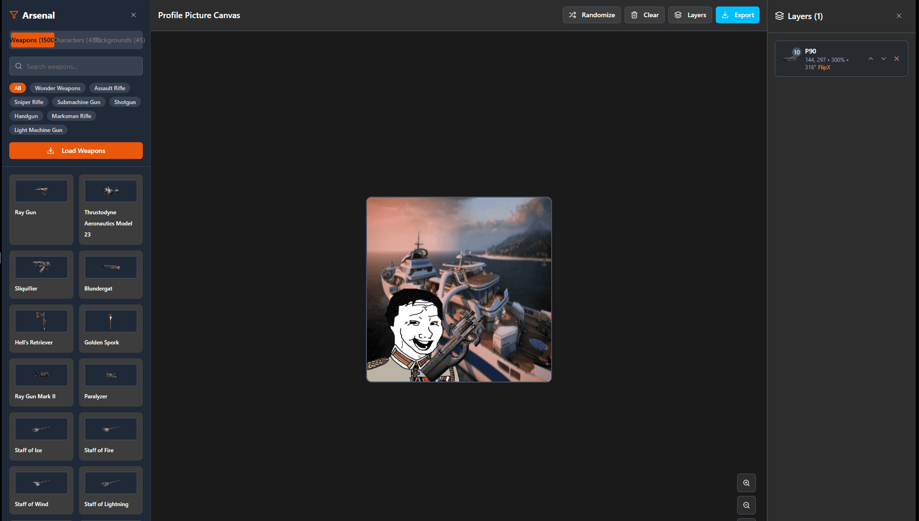Viewport: 919px width, 521px height.
Task: Move the P90 layer up
Action: pyautogui.click(x=871, y=59)
